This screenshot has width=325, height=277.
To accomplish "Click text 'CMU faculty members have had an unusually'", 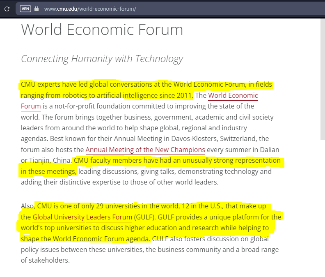I will pyautogui.click(x=143, y=161).
